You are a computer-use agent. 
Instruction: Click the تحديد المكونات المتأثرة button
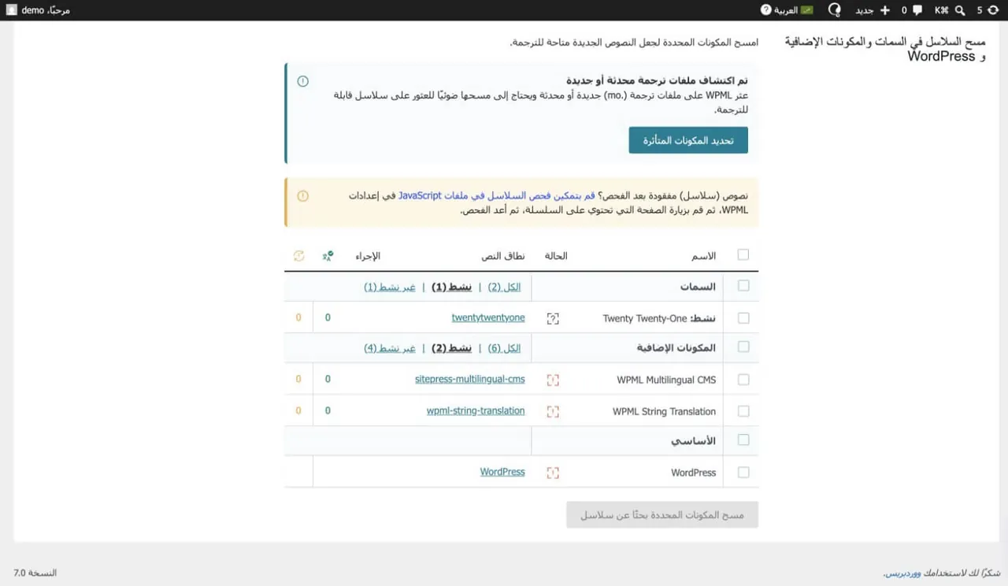(x=688, y=140)
